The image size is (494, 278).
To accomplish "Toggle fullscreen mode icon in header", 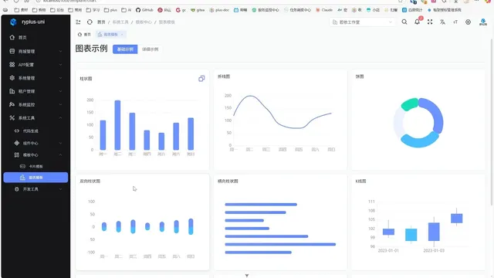I will pyautogui.click(x=430, y=22).
